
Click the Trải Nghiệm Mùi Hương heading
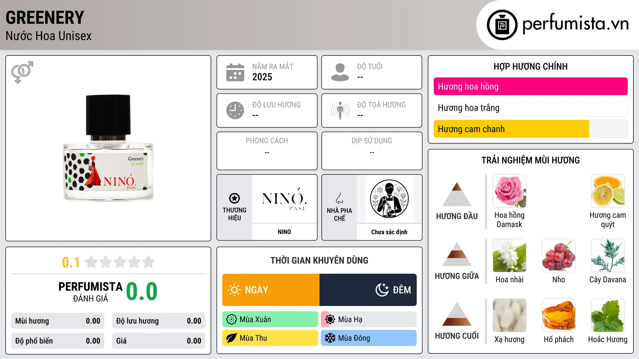(531, 160)
